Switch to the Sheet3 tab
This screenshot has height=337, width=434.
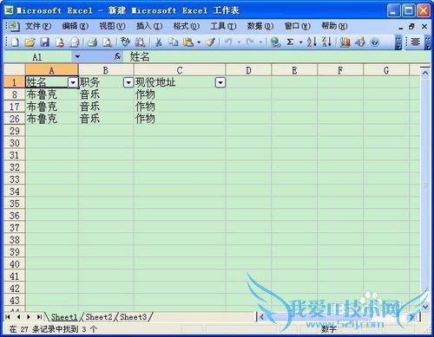(133, 317)
